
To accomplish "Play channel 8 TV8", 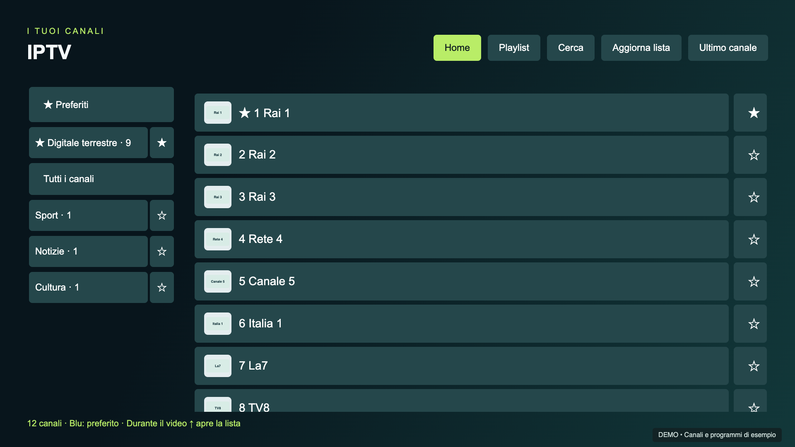I will 461,401.
